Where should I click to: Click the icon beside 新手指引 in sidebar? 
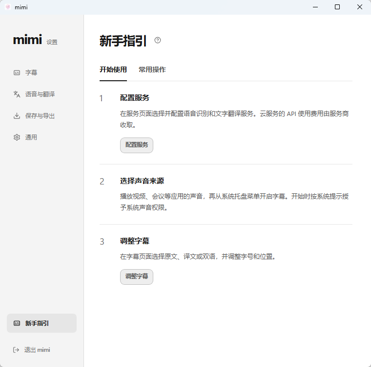(17, 323)
